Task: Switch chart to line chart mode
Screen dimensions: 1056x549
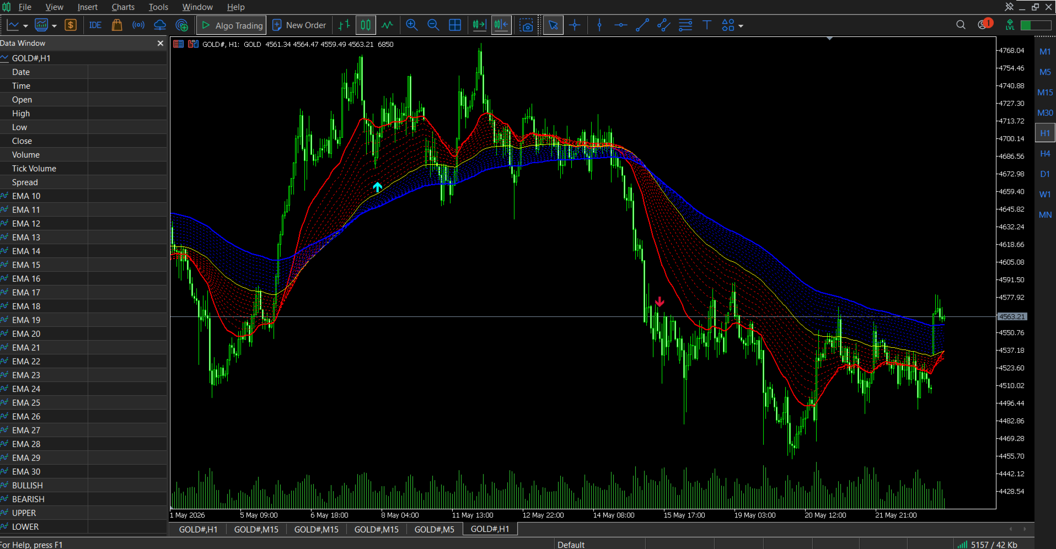Action: tap(387, 25)
